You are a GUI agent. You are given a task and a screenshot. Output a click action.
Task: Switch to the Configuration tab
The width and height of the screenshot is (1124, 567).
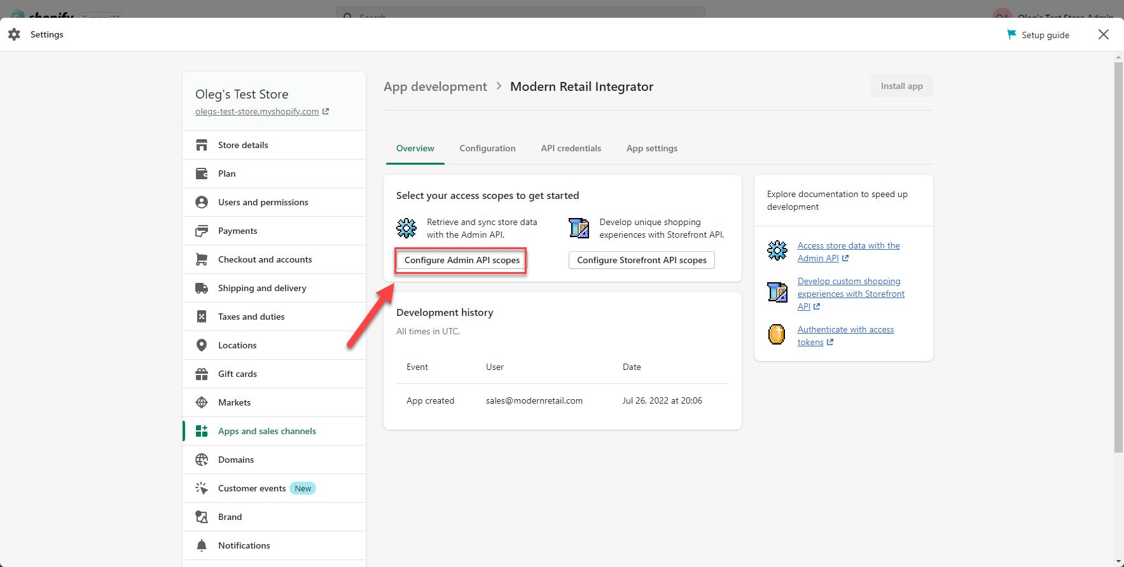[488, 148]
